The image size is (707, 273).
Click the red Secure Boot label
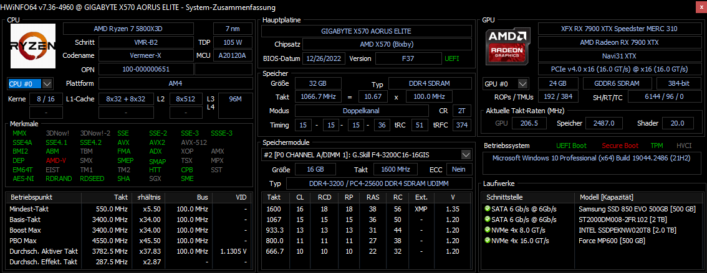pos(619,146)
